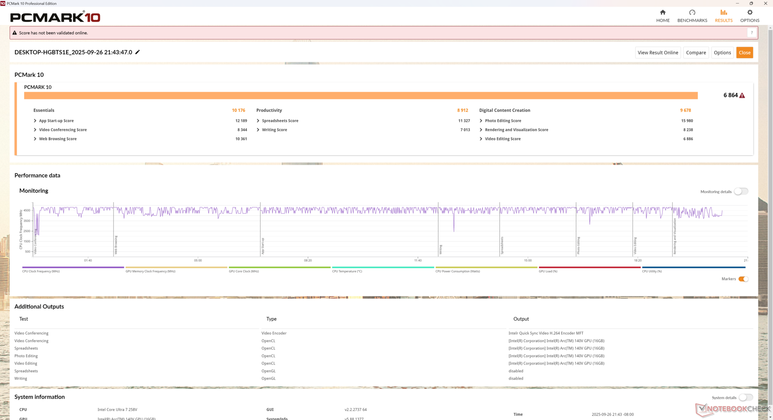Enable the Monitoring details toggle
Screen dimensions: 773x420
[x=741, y=191]
